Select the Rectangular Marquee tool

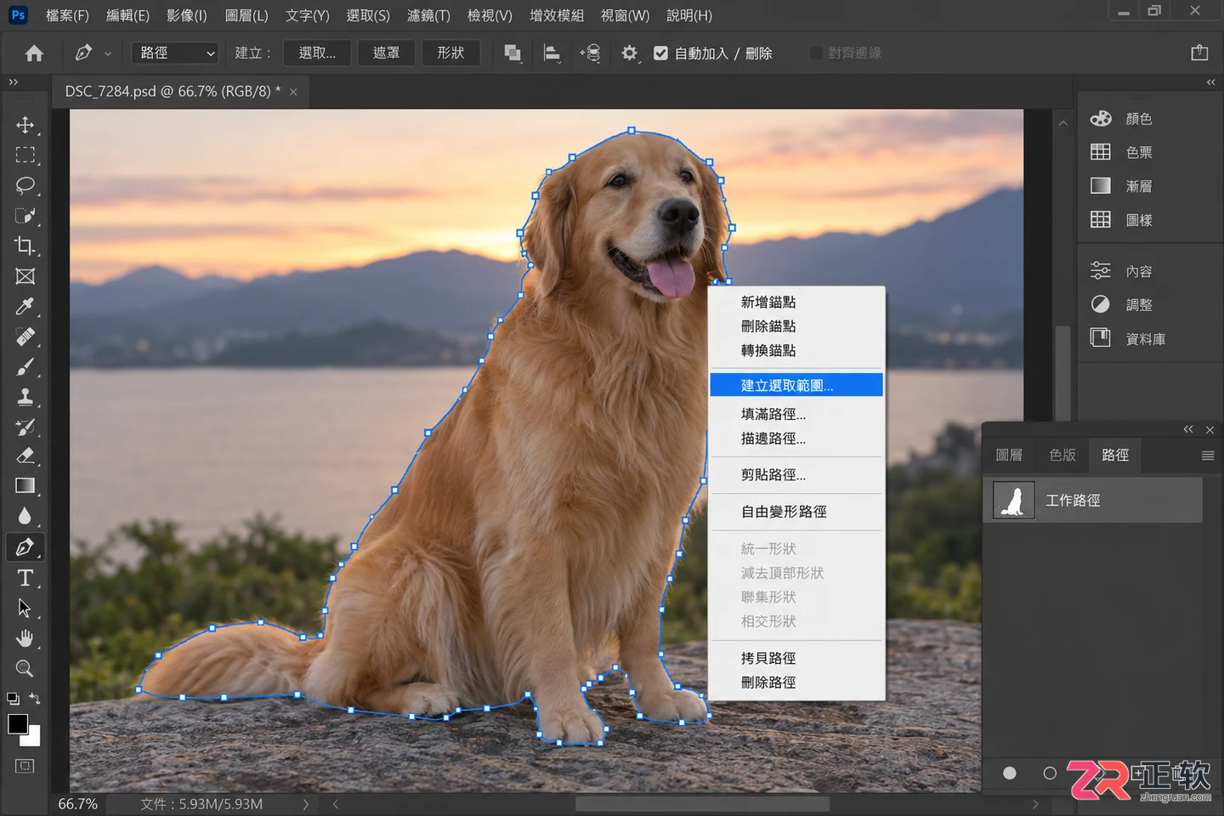[25, 155]
